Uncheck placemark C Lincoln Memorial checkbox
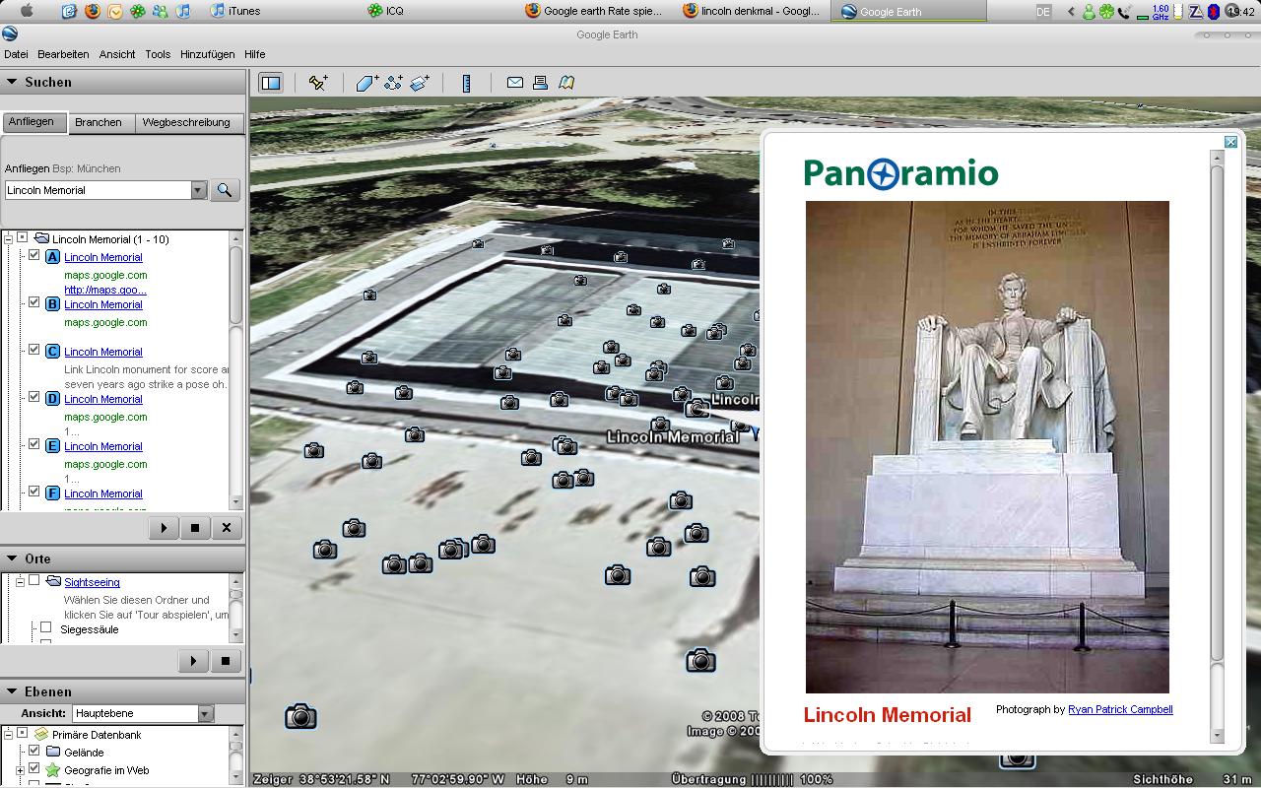 pyautogui.click(x=33, y=350)
